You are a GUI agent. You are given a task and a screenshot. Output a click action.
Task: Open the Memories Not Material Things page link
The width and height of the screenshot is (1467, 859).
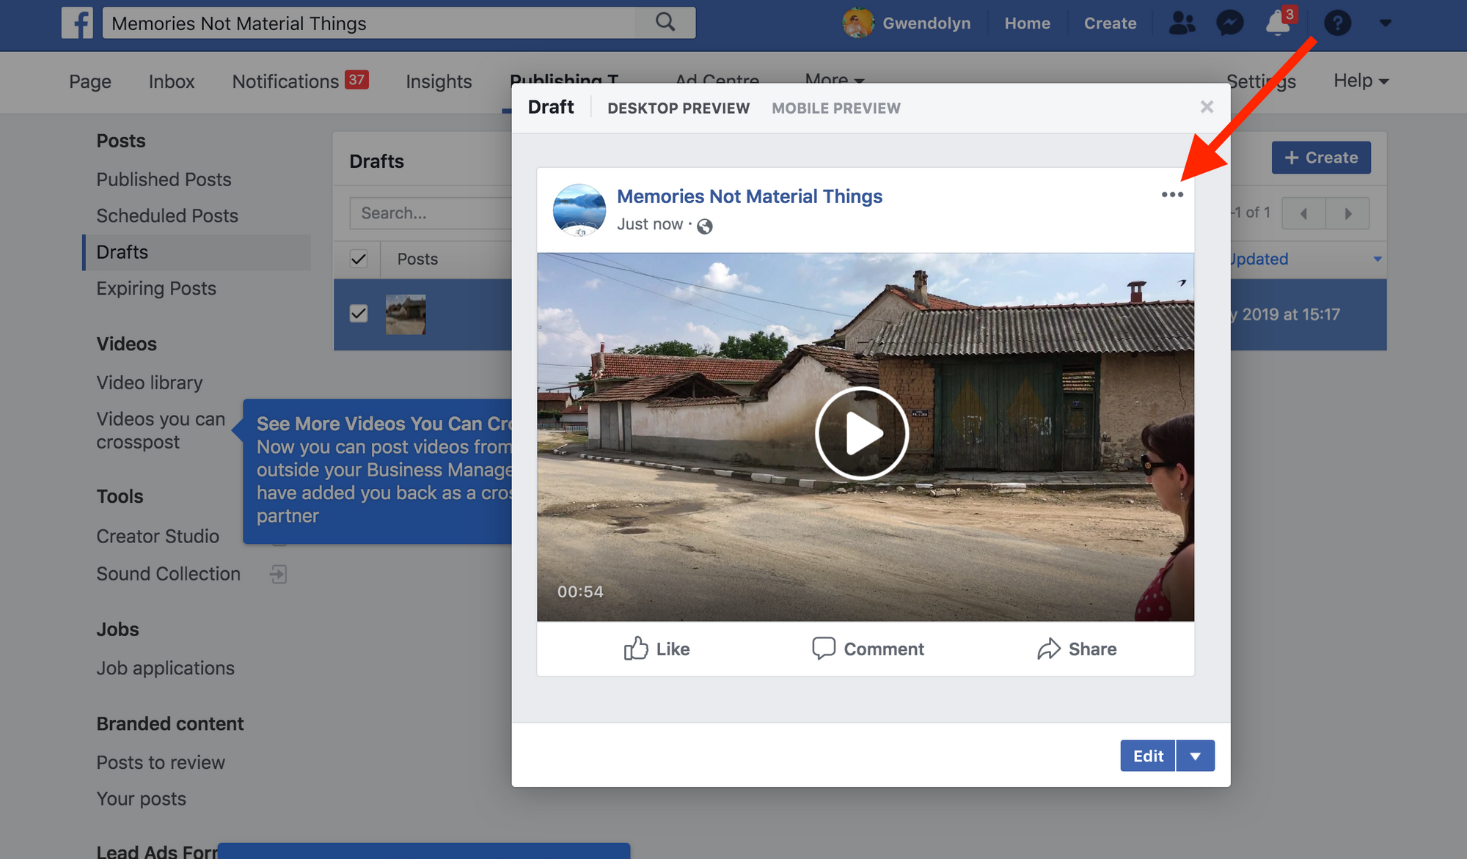pos(749,196)
